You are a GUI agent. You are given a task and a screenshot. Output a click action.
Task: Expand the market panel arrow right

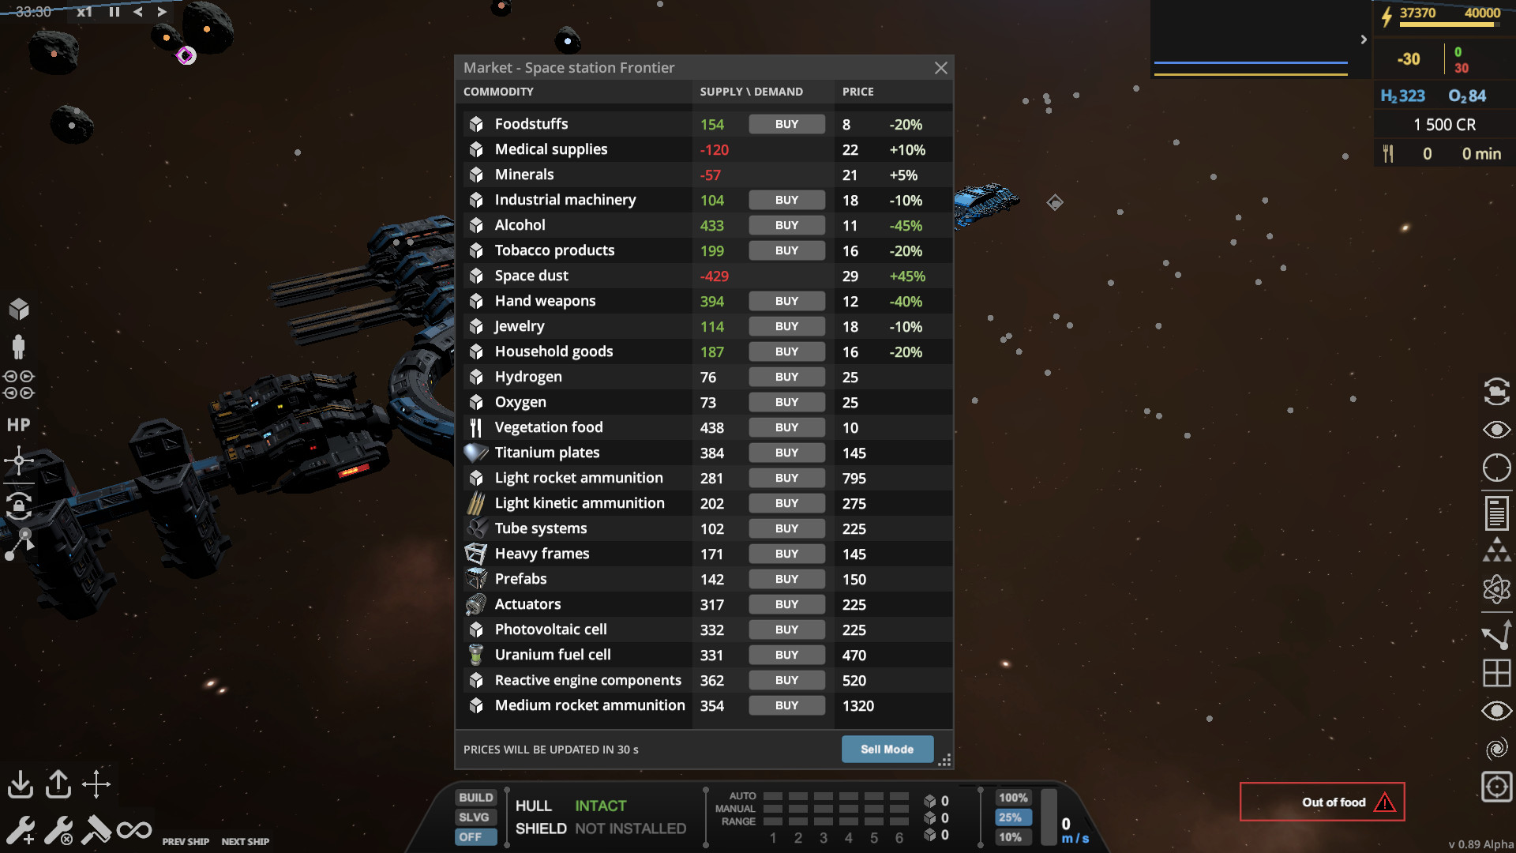tap(1362, 39)
